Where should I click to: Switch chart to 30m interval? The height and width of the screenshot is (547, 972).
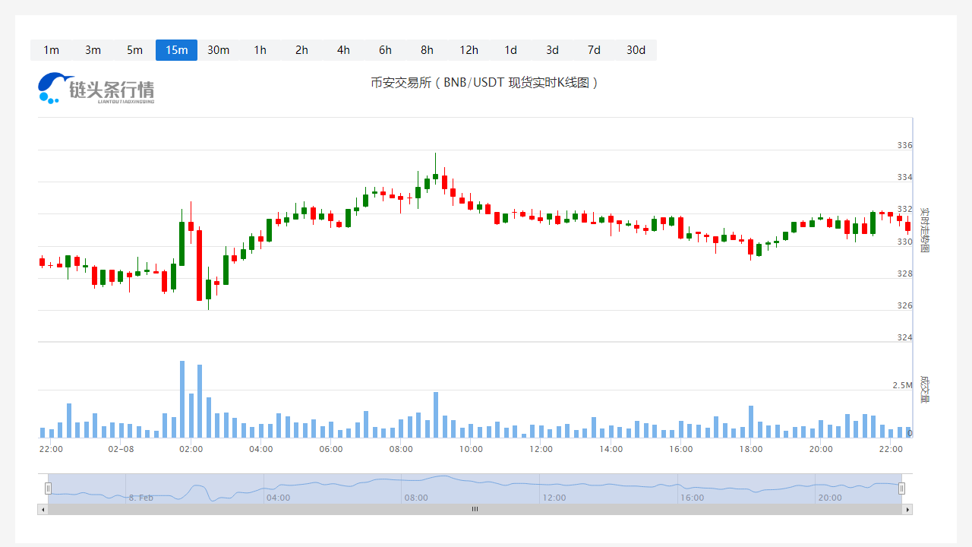click(x=218, y=50)
